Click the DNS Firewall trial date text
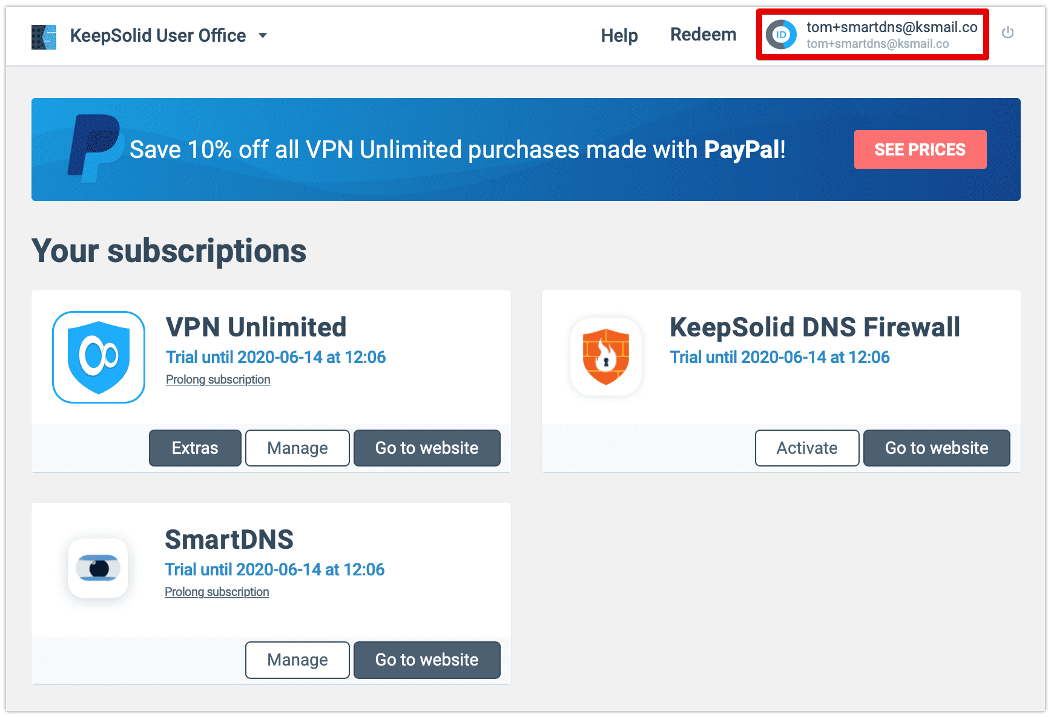 pyautogui.click(x=780, y=357)
